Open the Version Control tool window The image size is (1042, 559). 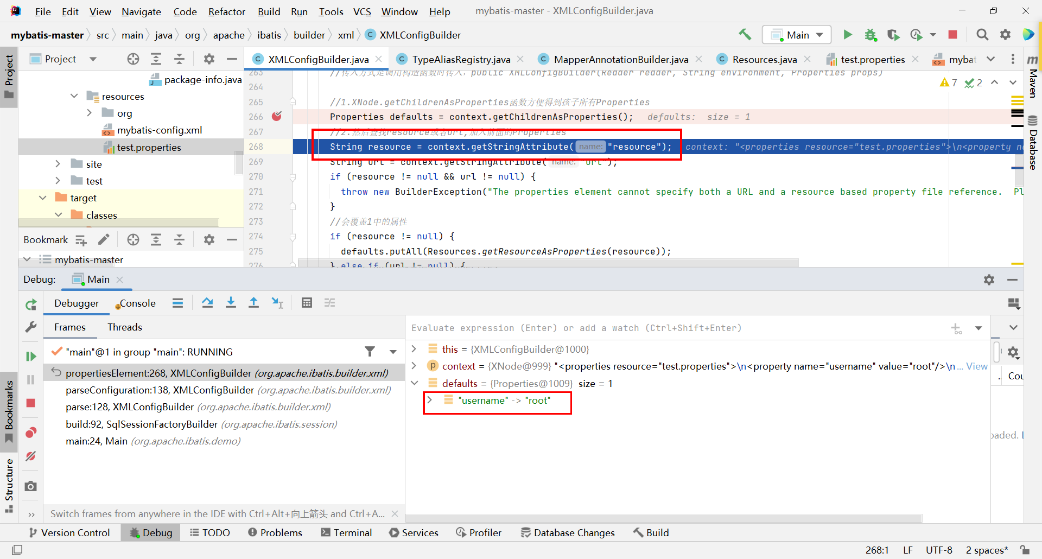[69, 533]
